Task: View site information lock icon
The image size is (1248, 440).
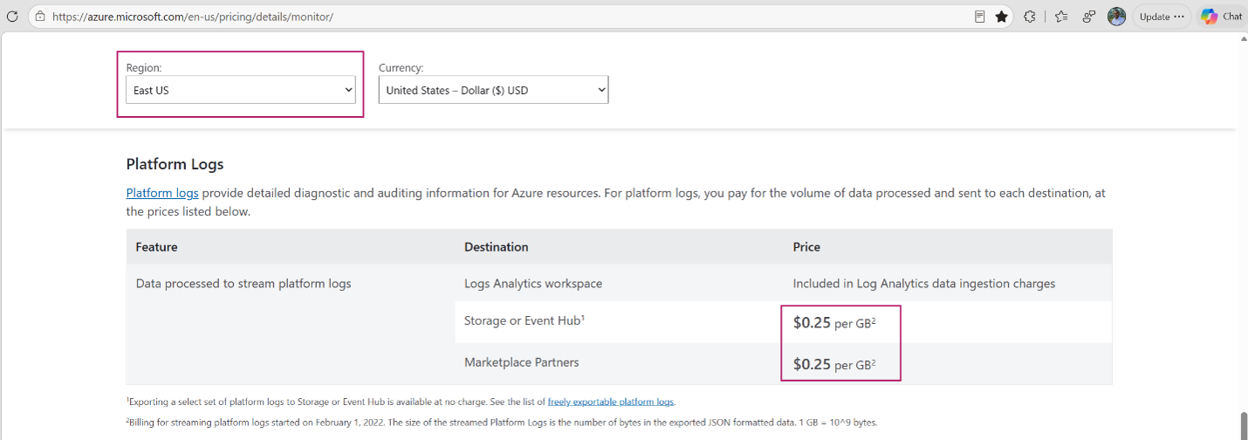Action: pyautogui.click(x=40, y=17)
